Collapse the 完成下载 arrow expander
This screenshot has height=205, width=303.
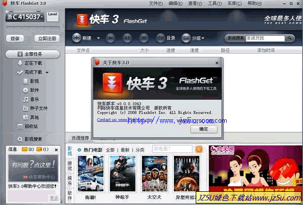point(47,73)
